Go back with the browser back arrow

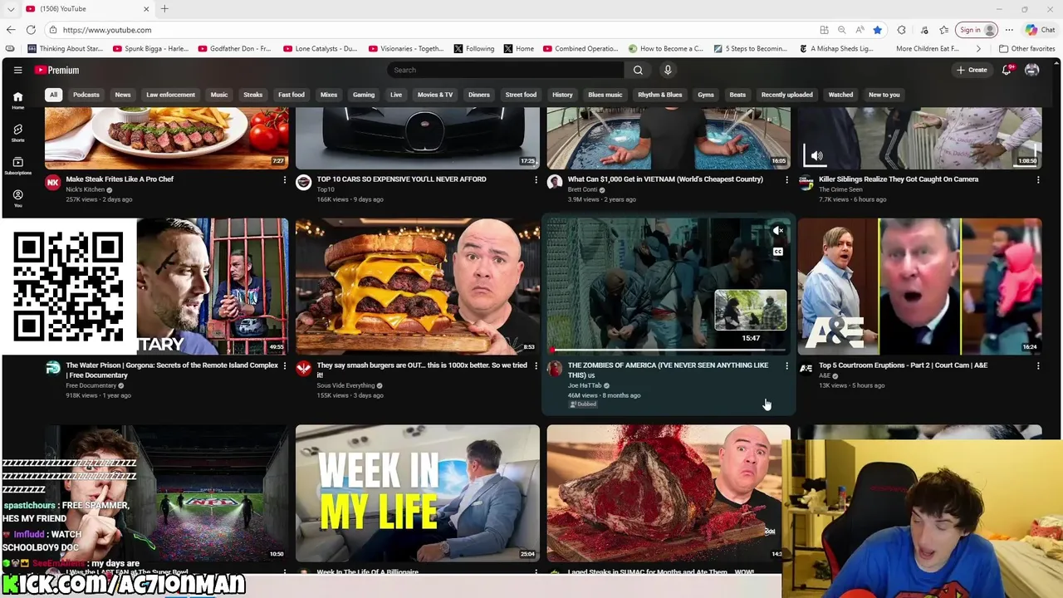(x=11, y=30)
